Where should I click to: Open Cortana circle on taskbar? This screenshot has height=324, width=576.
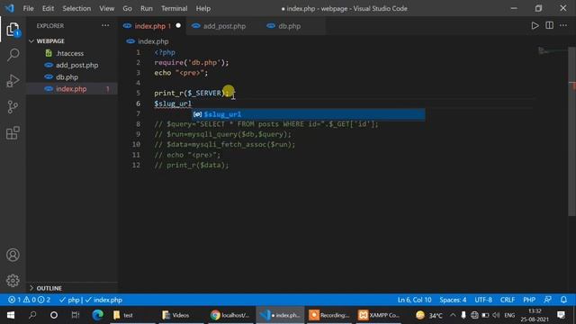point(54,315)
